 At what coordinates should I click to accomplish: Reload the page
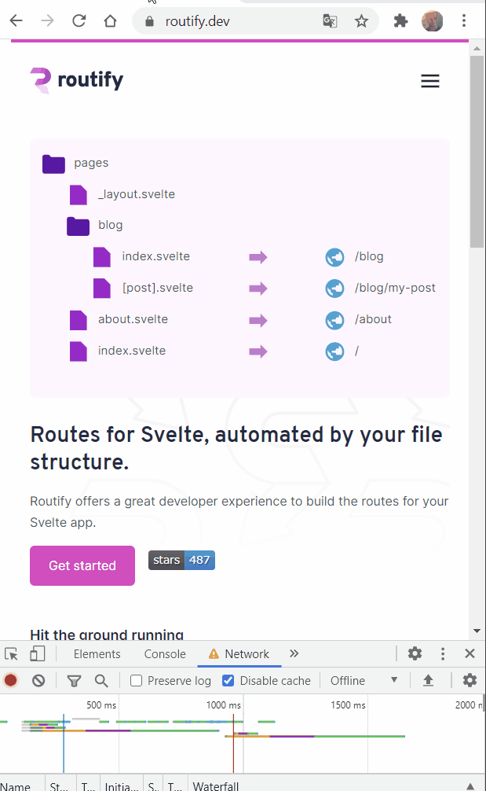click(x=79, y=21)
